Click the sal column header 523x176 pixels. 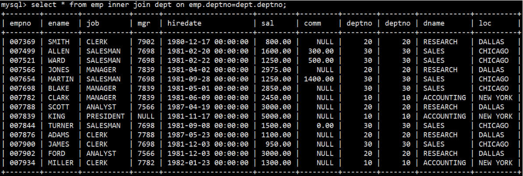click(267, 24)
